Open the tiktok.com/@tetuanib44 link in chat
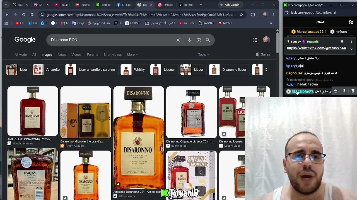Viewport: 357px width, 200px height. 316,48
